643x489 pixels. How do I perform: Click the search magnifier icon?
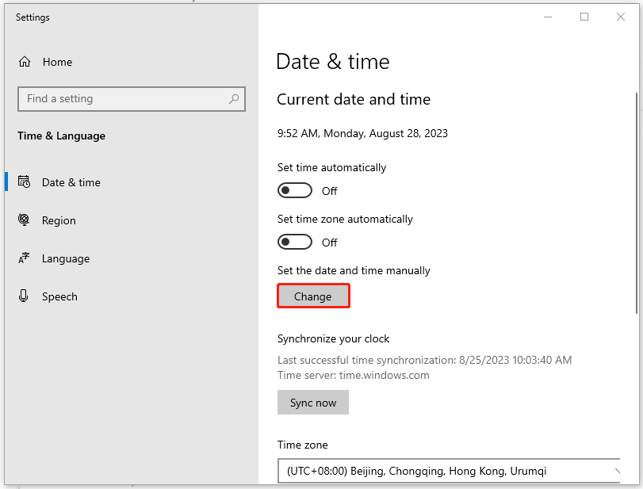tap(234, 99)
